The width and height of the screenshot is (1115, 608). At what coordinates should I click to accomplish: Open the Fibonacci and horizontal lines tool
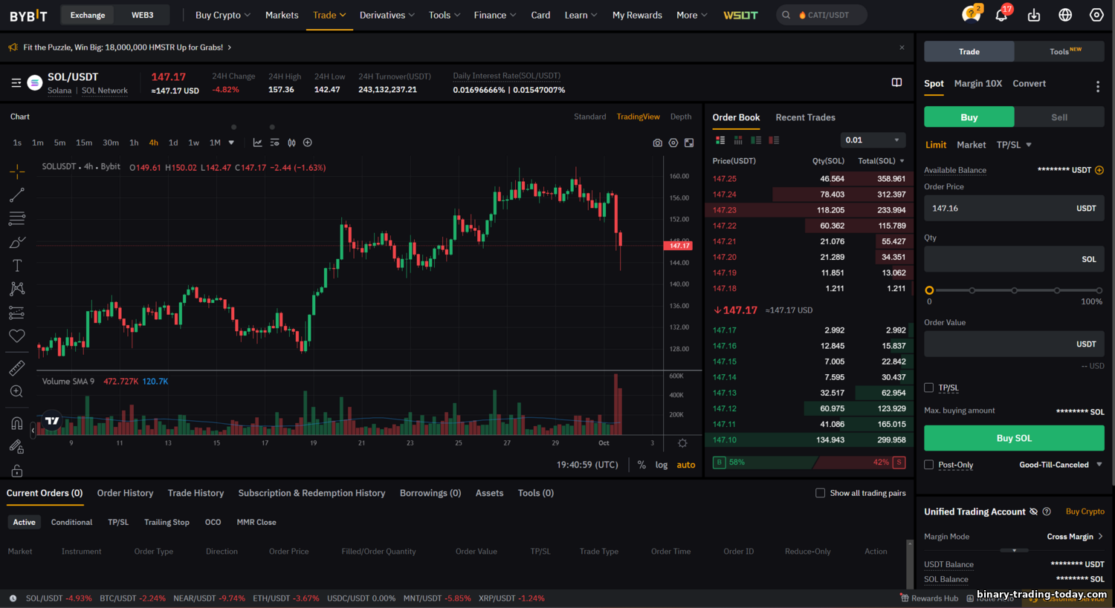pos(17,218)
